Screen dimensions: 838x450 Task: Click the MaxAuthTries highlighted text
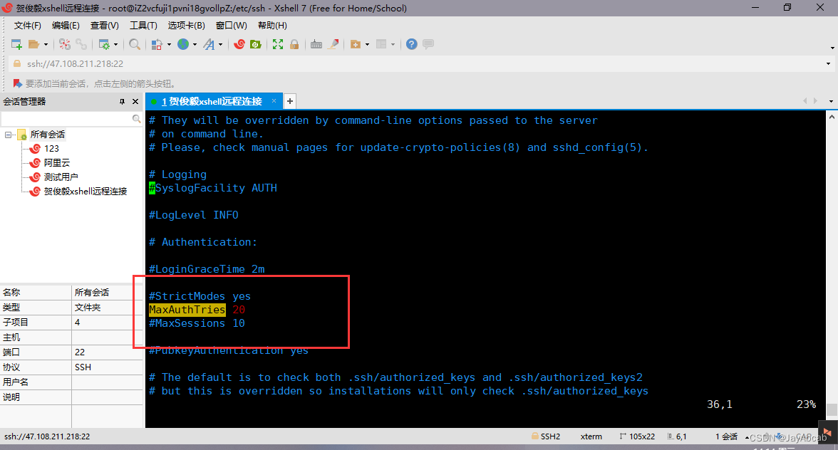[187, 310]
